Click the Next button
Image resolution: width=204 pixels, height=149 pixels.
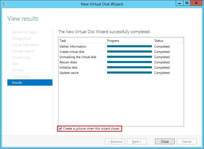(x=137, y=141)
